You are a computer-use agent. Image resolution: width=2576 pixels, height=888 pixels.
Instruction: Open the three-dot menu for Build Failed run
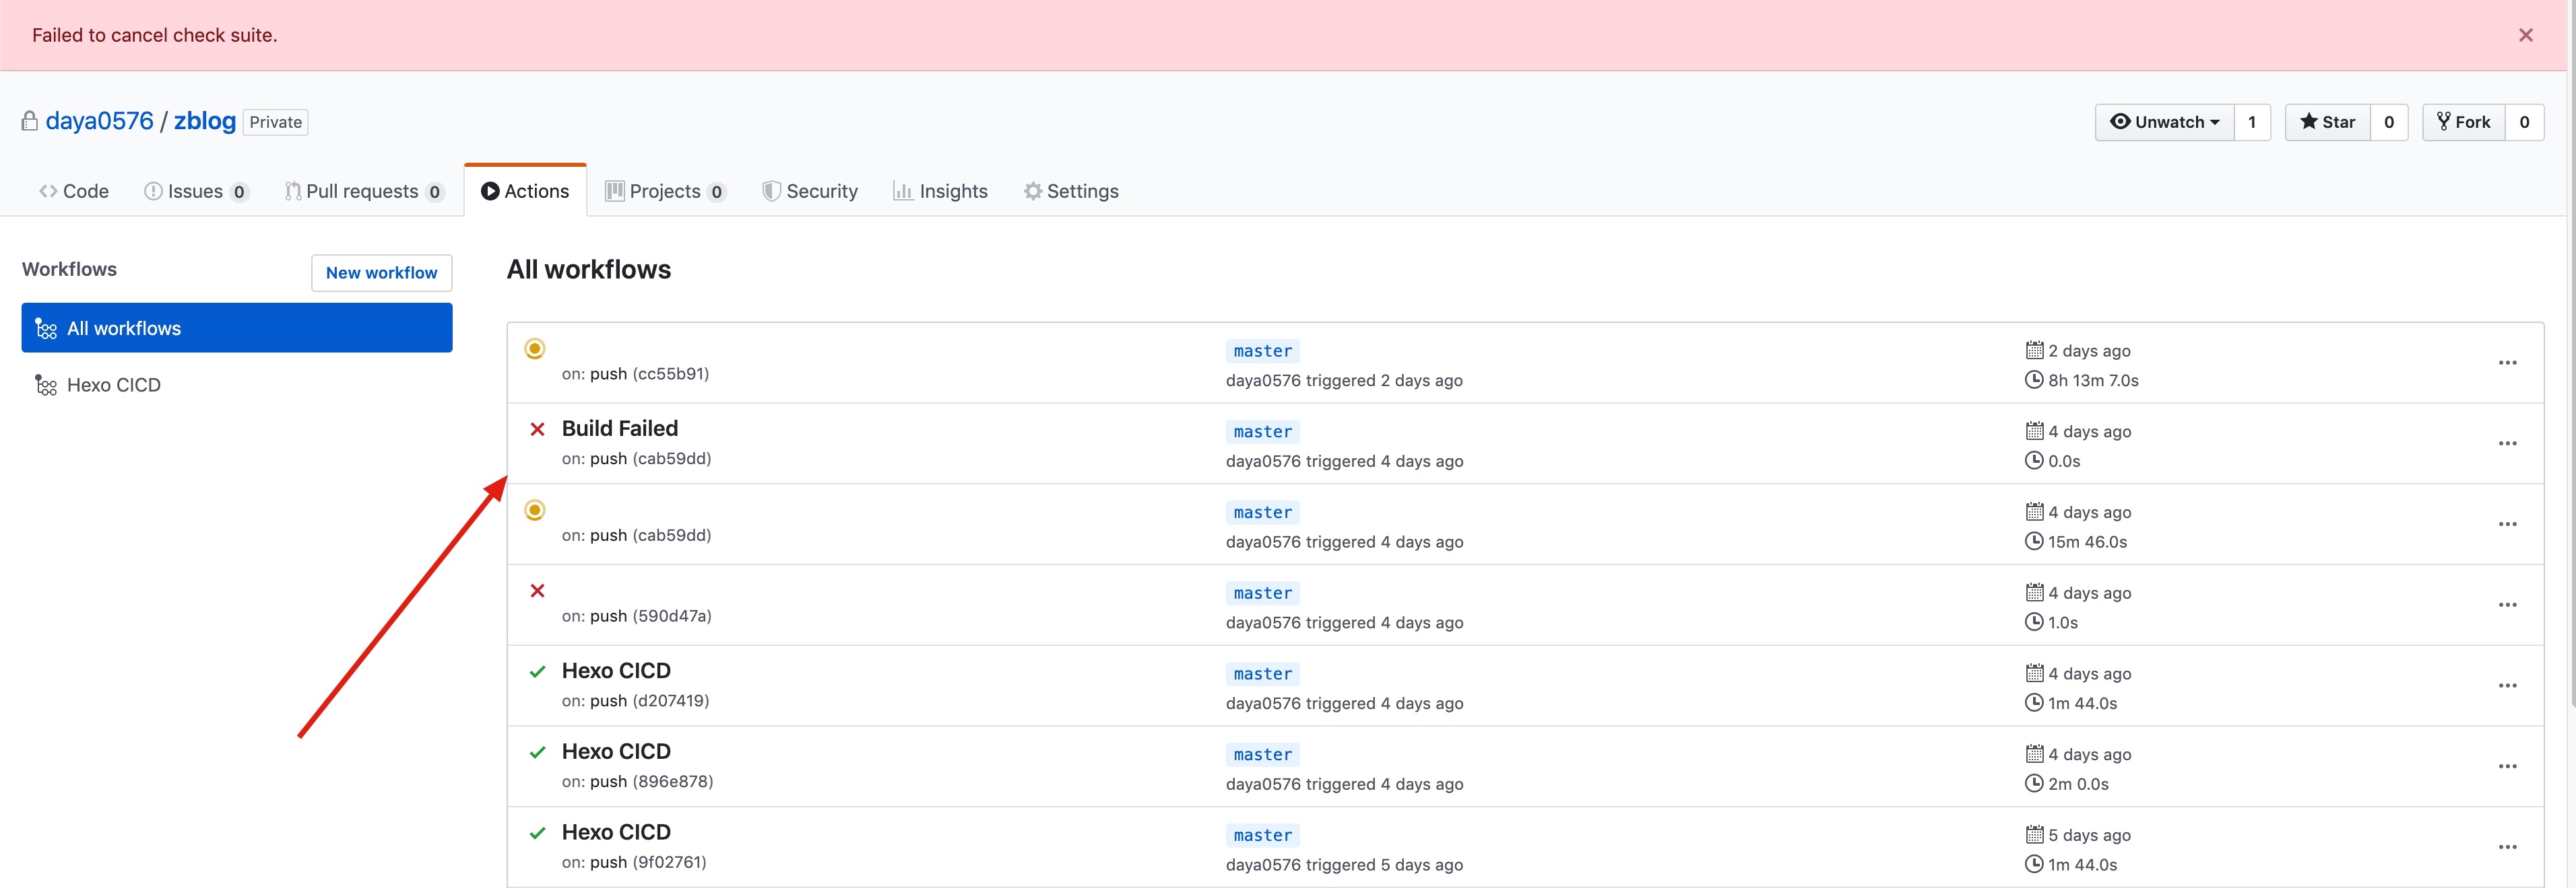2507,443
